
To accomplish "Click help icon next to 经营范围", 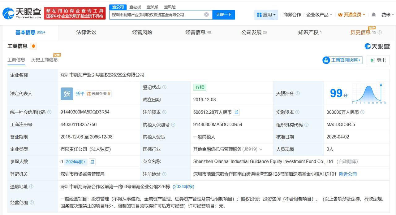I will pos(31,203).
